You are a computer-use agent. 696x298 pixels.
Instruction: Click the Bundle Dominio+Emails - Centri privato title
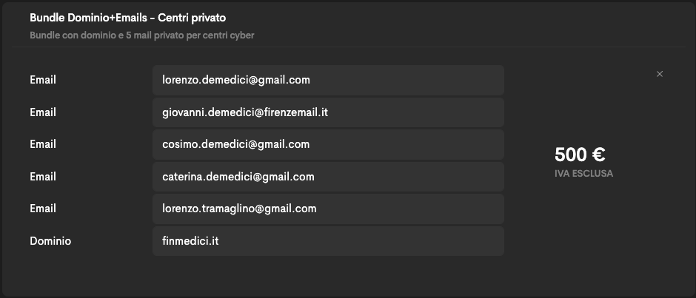point(128,18)
